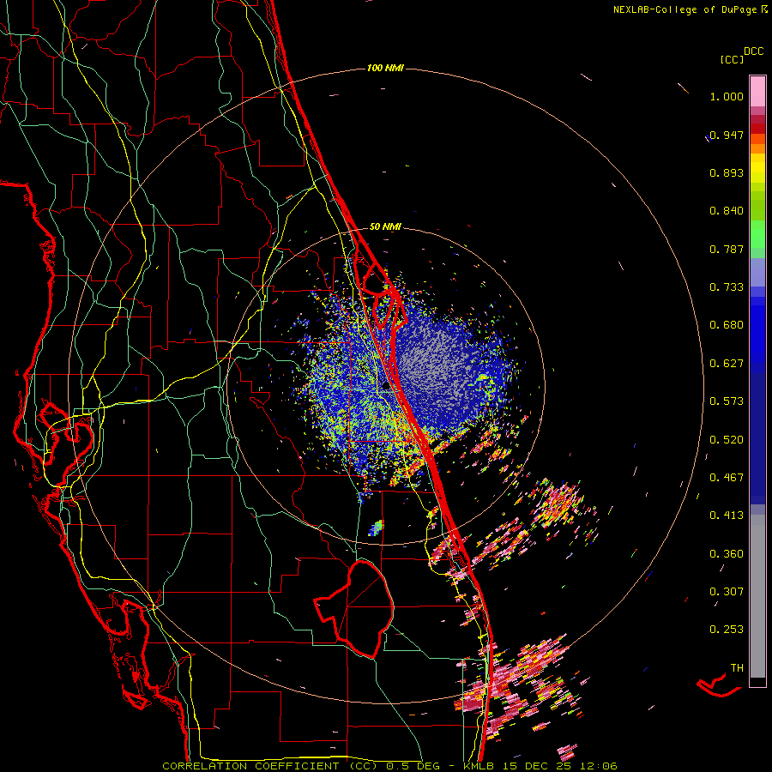Select the 0.360 scale value
Screen dimensions: 772x772
[727, 554]
